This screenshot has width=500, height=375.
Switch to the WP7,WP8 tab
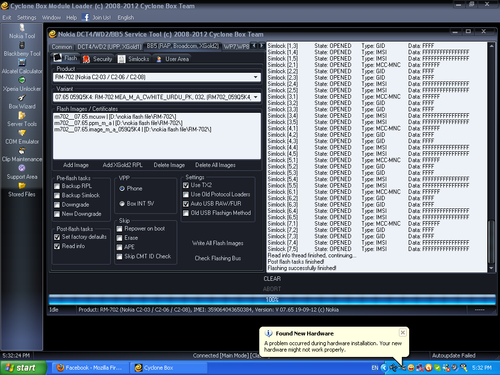click(236, 47)
